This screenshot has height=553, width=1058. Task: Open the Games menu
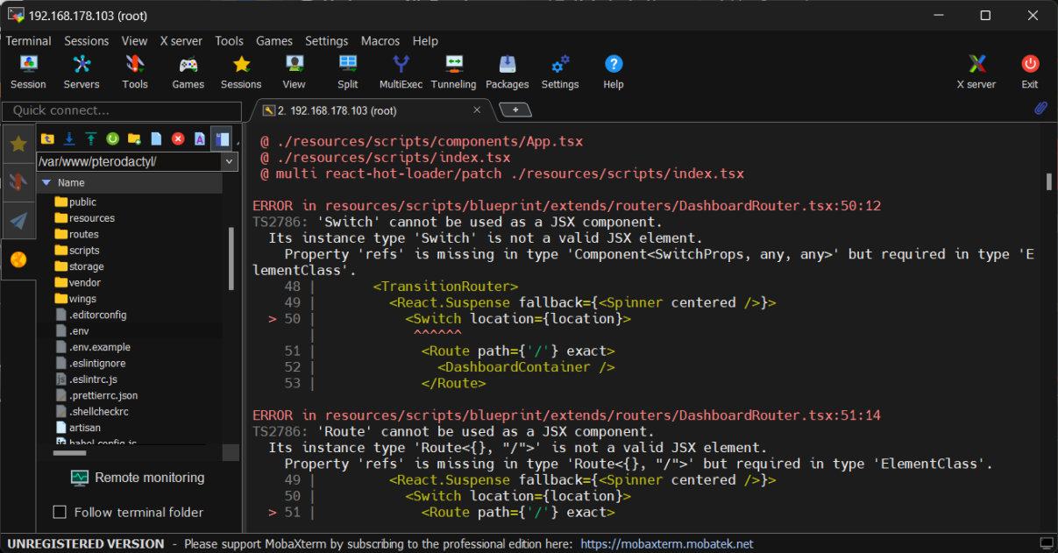274,40
